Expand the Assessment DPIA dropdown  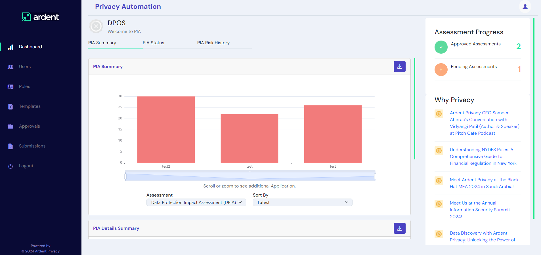(x=196, y=202)
